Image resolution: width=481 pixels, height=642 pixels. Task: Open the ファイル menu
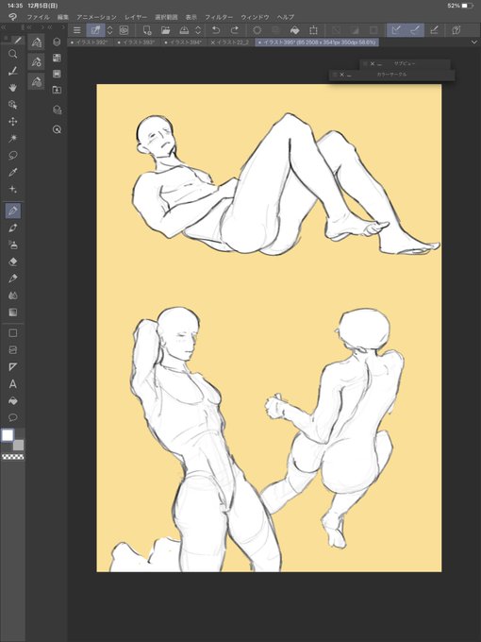tap(38, 17)
